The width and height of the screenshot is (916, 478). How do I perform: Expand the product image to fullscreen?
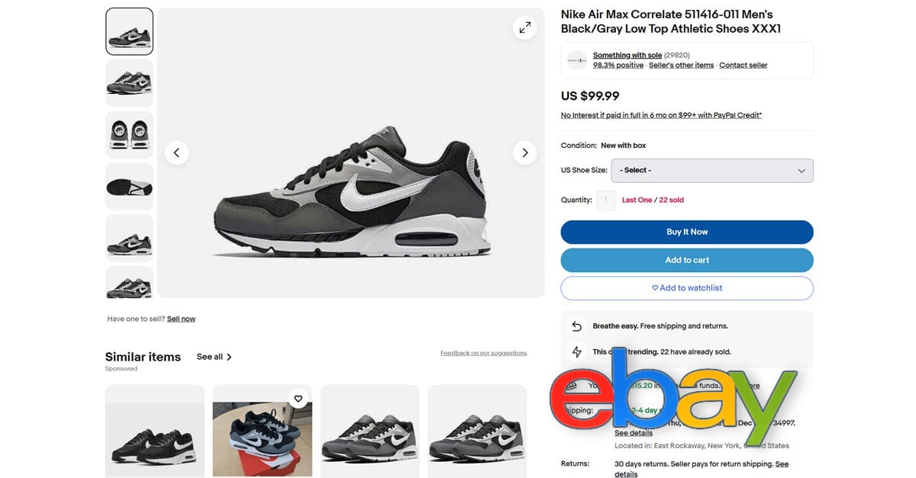pyautogui.click(x=524, y=28)
